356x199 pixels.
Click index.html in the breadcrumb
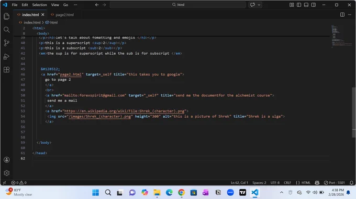32,22
